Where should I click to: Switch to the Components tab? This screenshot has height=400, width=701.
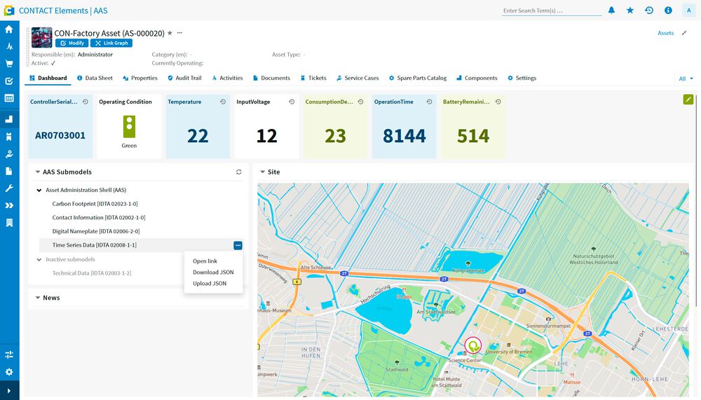tap(477, 78)
